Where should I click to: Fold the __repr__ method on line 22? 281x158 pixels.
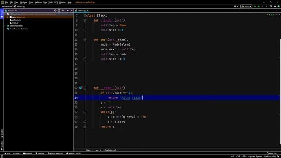coord(85,88)
